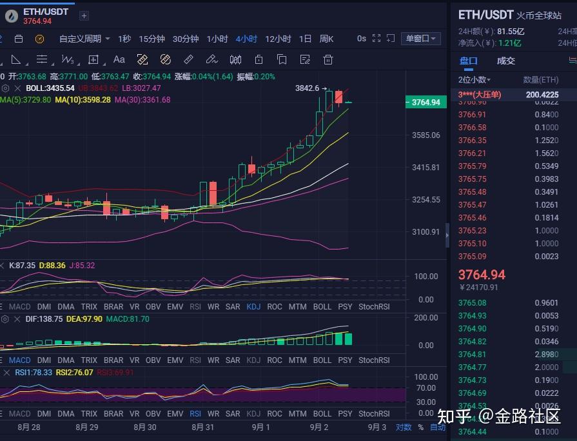The width and height of the screenshot is (577, 441).
Task: Select ask price 3766.91
Action: coord(472,115)
